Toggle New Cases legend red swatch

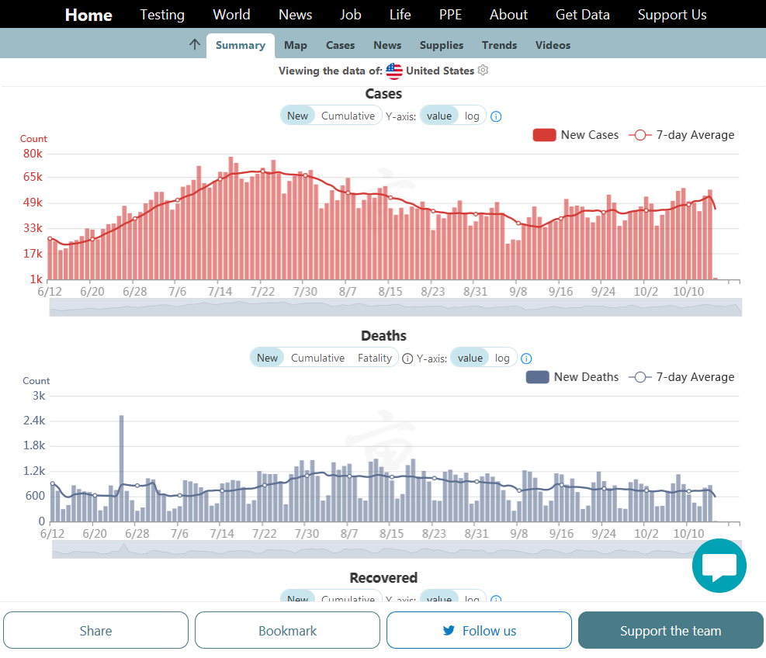(544, 135)
